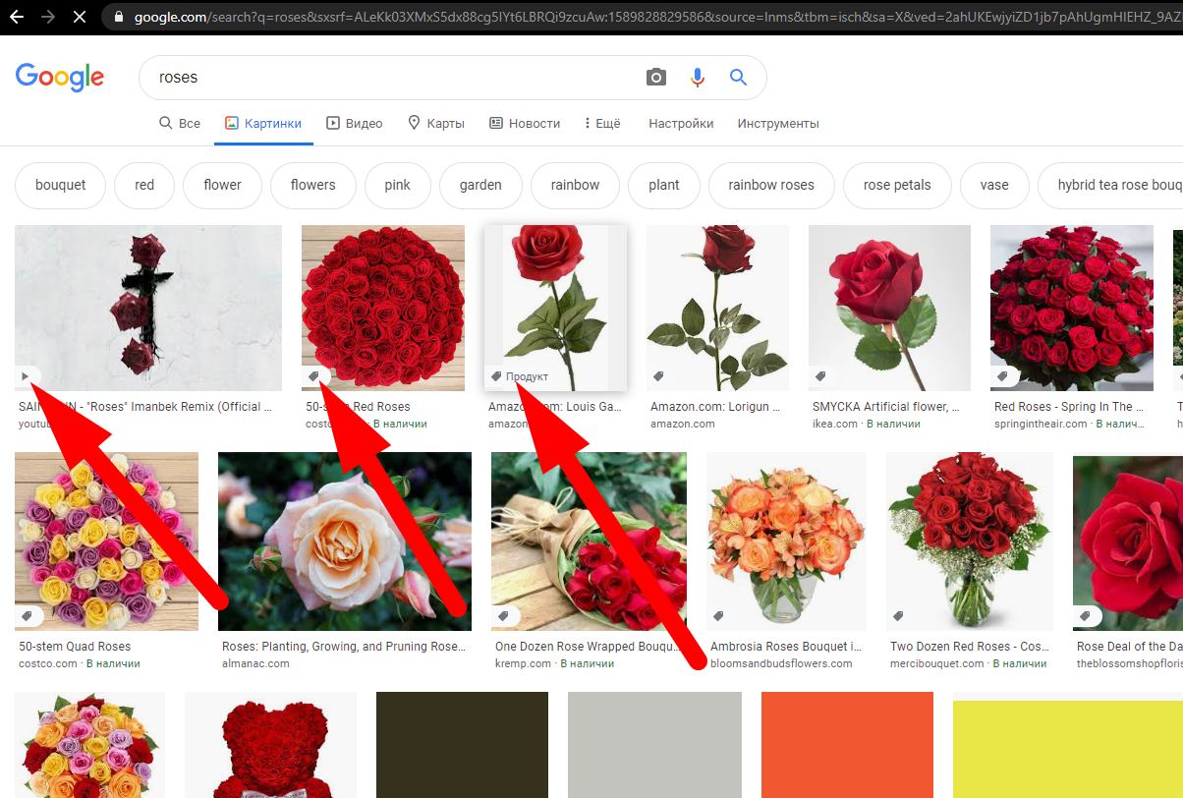Image resolution: width=1183 pixels, height=798 pixels.
Task: Expand the Ещё menu
Action: (602, 123)
